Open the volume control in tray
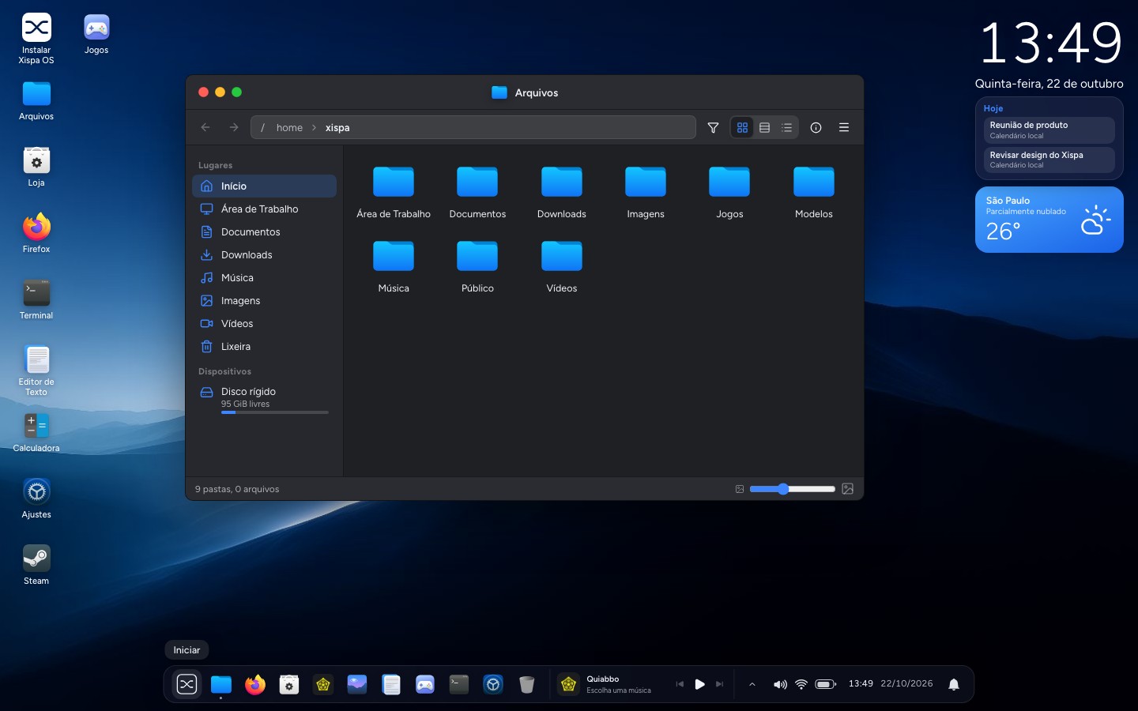This screenshot has width=1138, height=711. (x=780, y=684)
